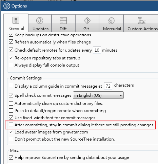Click the Git diamond icon
The height and width of the screenshot is (164, 158).
[87, 20]
